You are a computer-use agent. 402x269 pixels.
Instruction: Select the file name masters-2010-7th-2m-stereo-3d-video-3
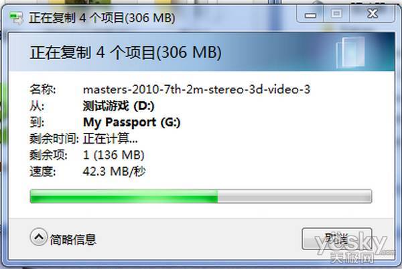point(196,89)
